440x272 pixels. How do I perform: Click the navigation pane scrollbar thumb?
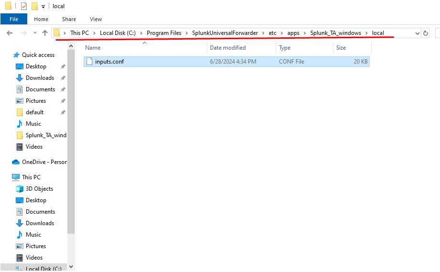71,142
